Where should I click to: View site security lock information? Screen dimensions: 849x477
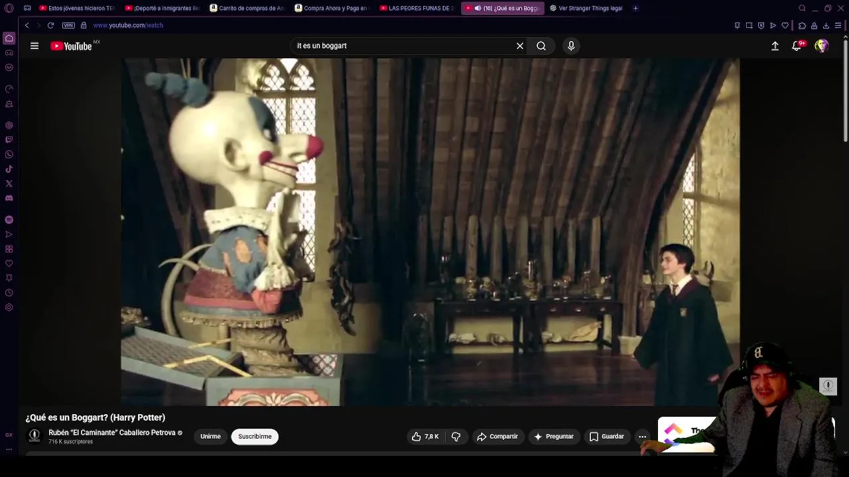click(x=84, y=25)
